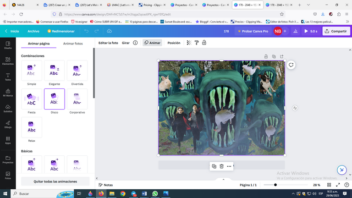Open the analytics chart icon
Screen dimensions: 352x198
pyautogui.click(x=296, y=31)
